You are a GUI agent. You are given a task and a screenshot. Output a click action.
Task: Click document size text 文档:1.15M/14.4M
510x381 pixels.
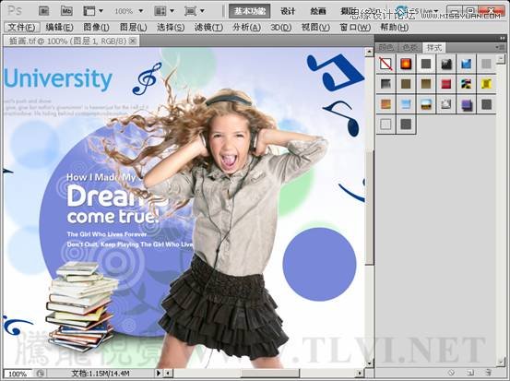click(101, 374)
